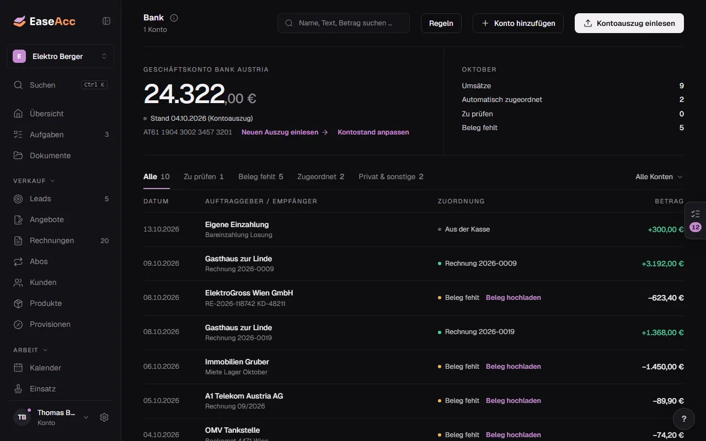Focus the Name, Text, Betrag search field
This screenshot has height=441, width=706.
(344, 23)
